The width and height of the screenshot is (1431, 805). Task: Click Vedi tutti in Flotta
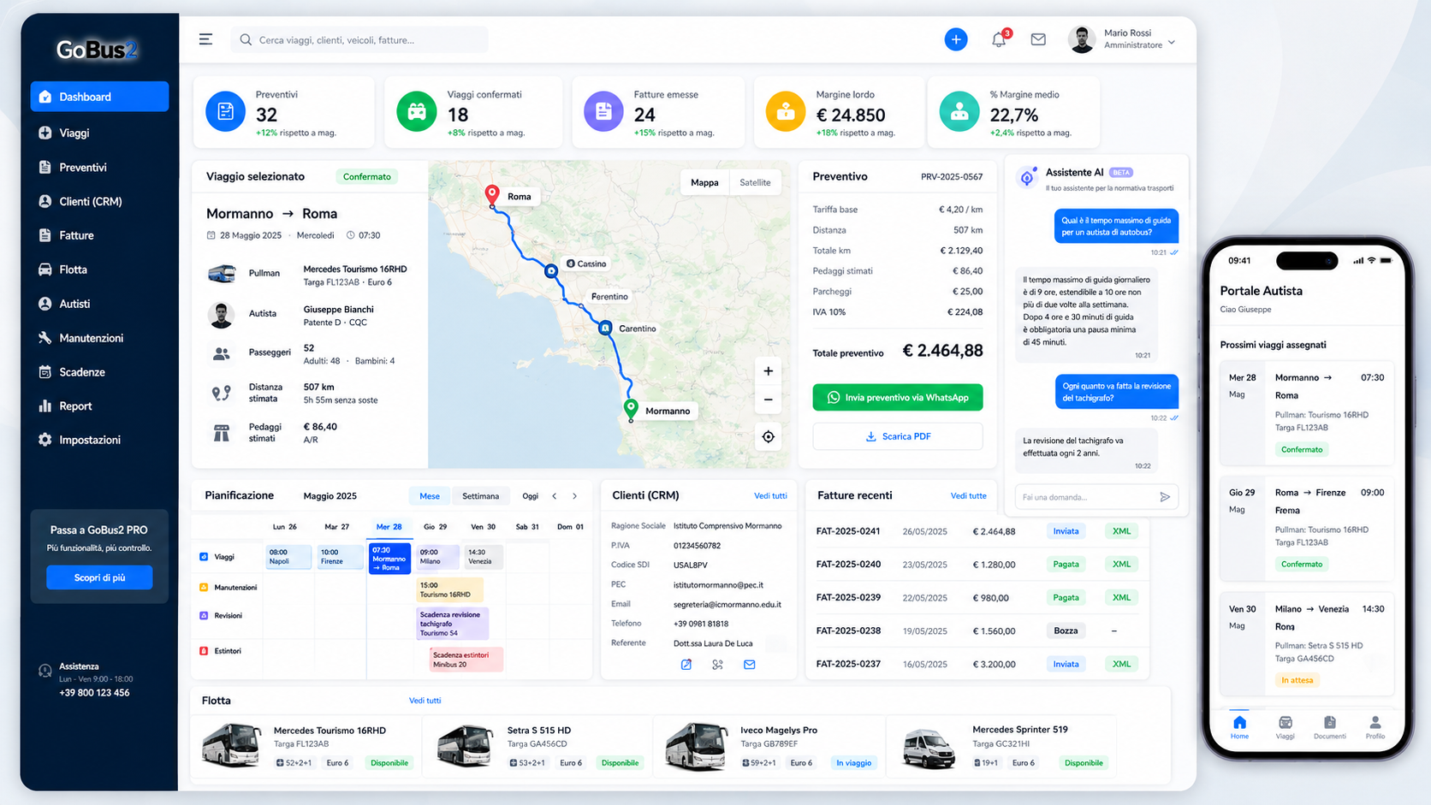tap(425, 701)
